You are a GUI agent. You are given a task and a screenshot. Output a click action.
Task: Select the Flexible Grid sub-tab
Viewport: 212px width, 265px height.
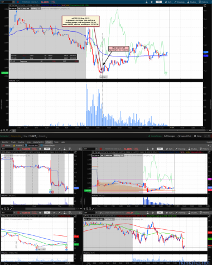(x=32, y=145)
